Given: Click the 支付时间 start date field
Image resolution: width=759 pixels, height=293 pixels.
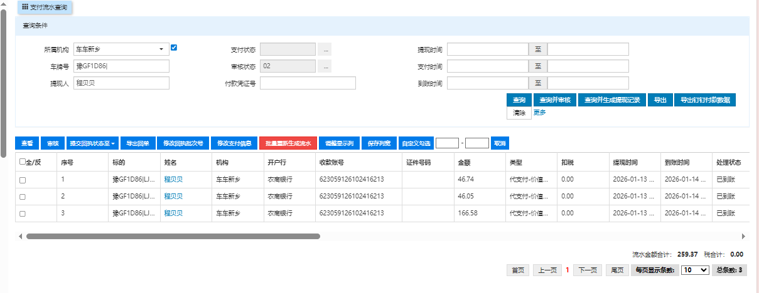Looking at the screenshot, I should 488,66.
